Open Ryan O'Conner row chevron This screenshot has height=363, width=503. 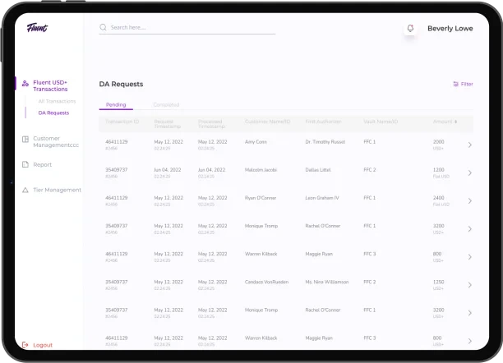[469, 200]
